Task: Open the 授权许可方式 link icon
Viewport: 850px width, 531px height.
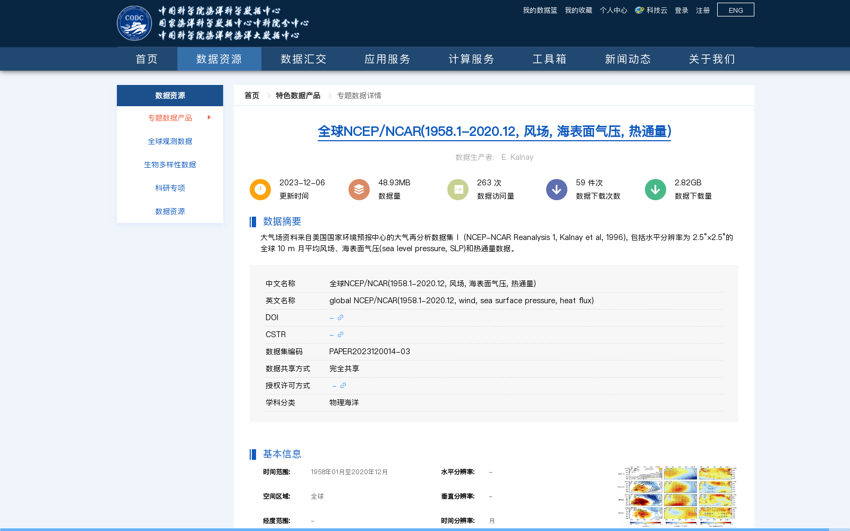Action: 343,386
